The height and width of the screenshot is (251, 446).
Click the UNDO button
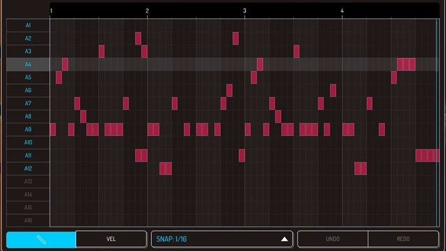coord(332,239)
